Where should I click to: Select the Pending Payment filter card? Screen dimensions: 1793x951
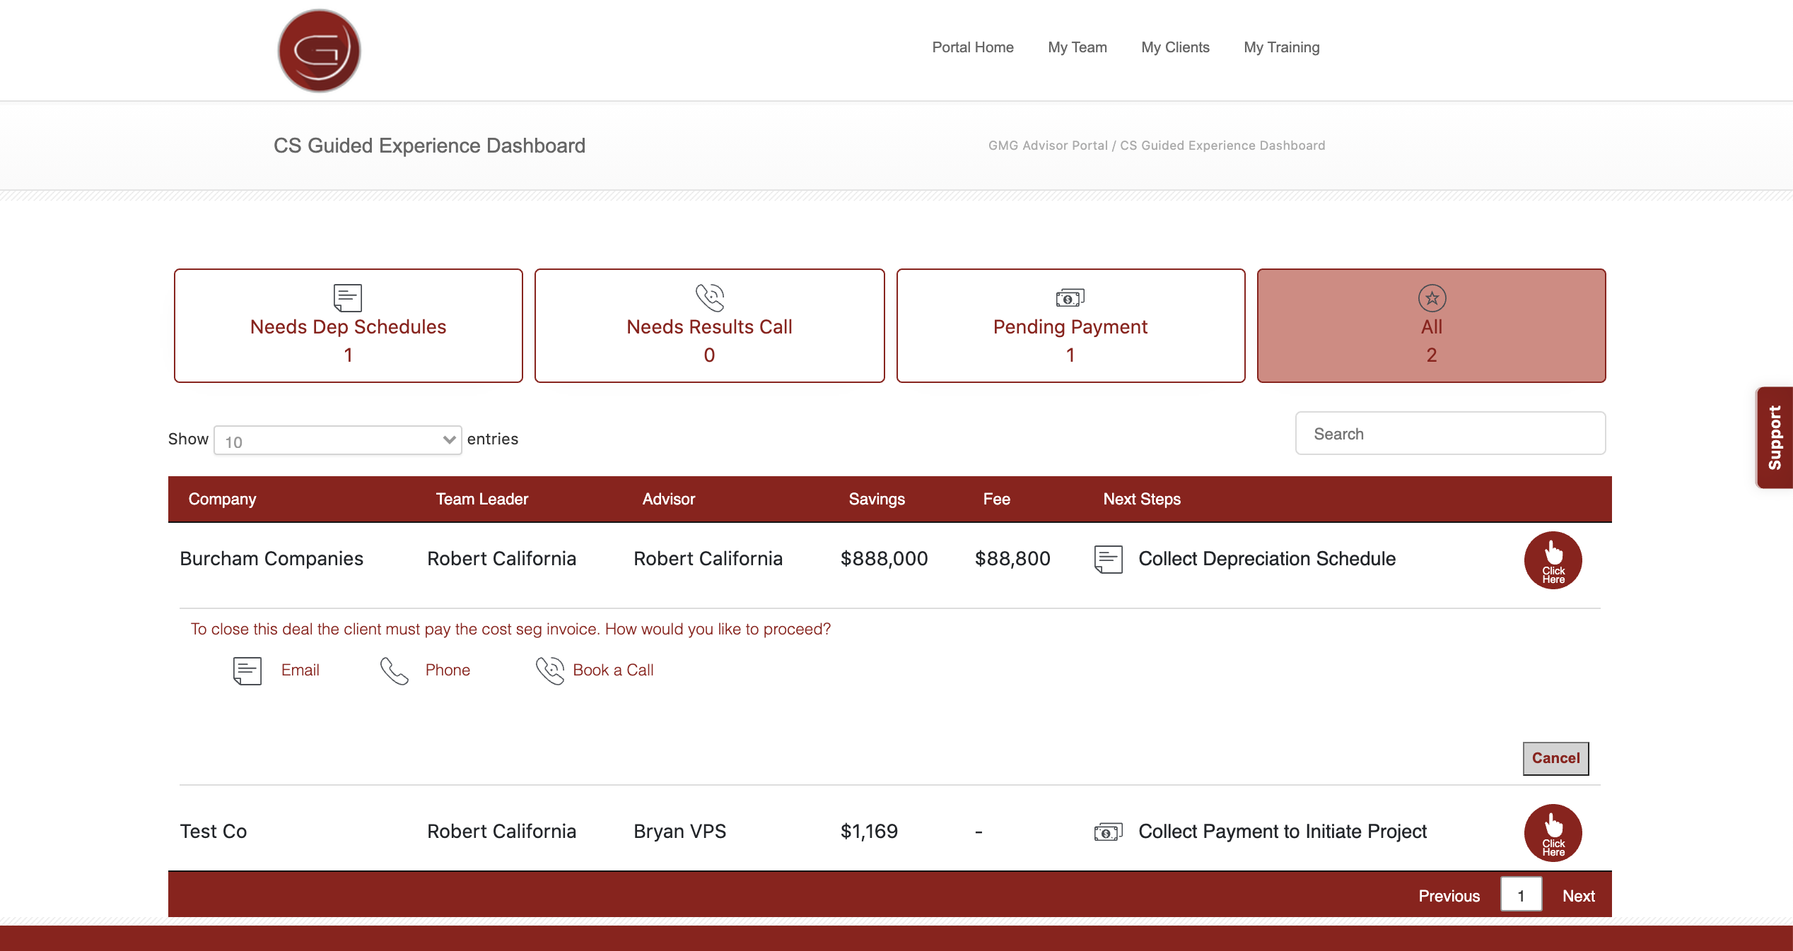point(1070,326)
